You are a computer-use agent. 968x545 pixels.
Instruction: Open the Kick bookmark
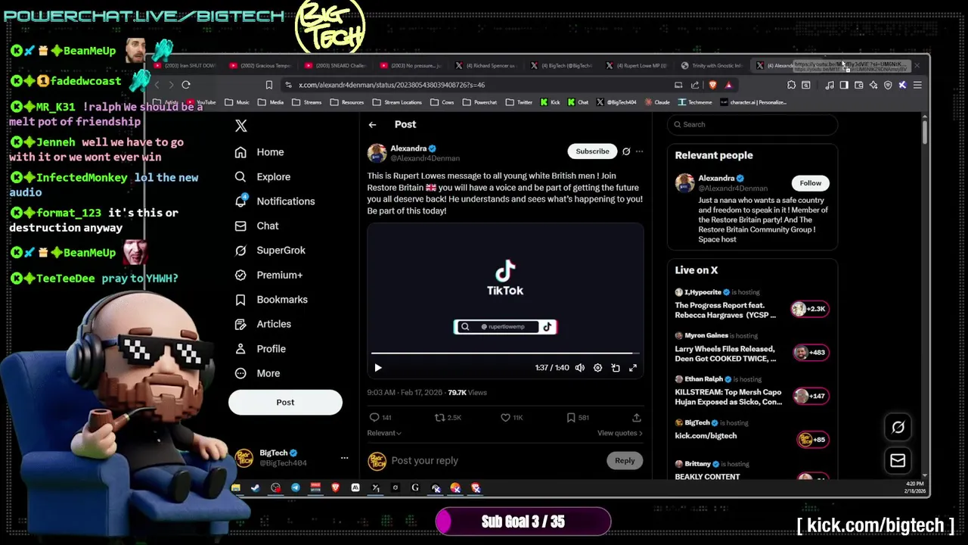550,102
